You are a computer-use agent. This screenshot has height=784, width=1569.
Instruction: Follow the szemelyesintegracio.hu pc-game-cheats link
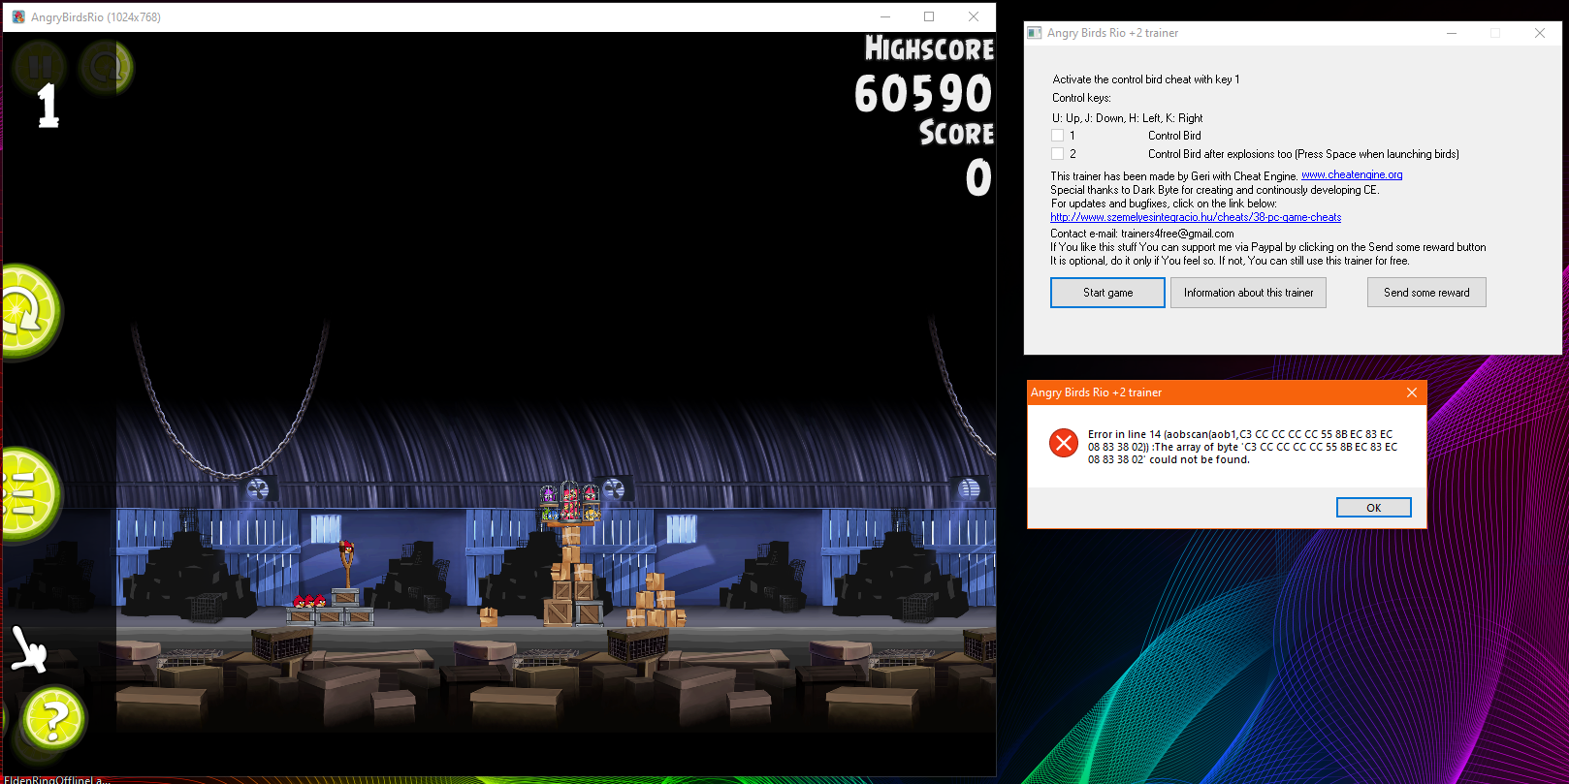pyautogui.click(x=1196, y=217)
